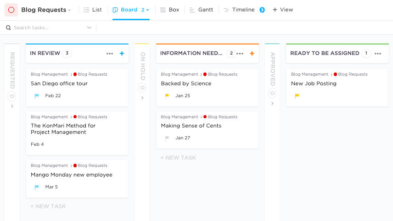This screenshot has width=393, height=221.
Task: Expand the collapsed Requested column
Action: tap(12, 106)
